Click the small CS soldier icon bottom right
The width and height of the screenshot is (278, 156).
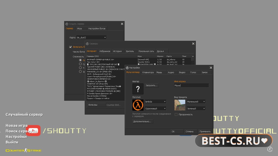270,149
